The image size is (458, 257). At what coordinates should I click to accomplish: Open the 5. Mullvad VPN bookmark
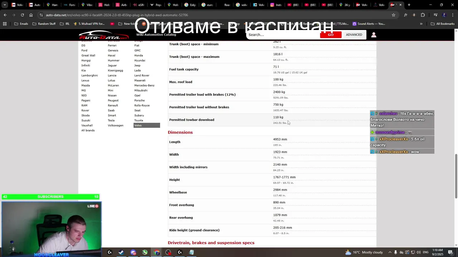point(89,24)
